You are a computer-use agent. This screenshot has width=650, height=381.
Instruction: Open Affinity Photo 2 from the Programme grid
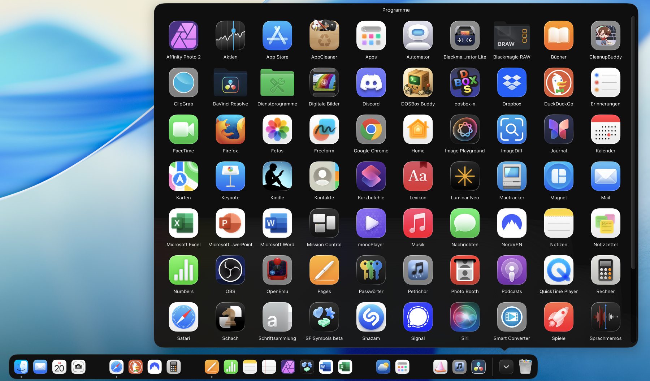pyautogui.click(x=183, y=36)
